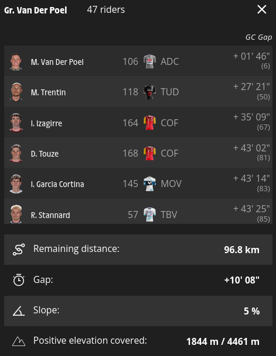Image resolution: width=276 pixels, height=356 pixels.
Task: Click the stopwatch Gap icon
Action: tap(19, 280)
